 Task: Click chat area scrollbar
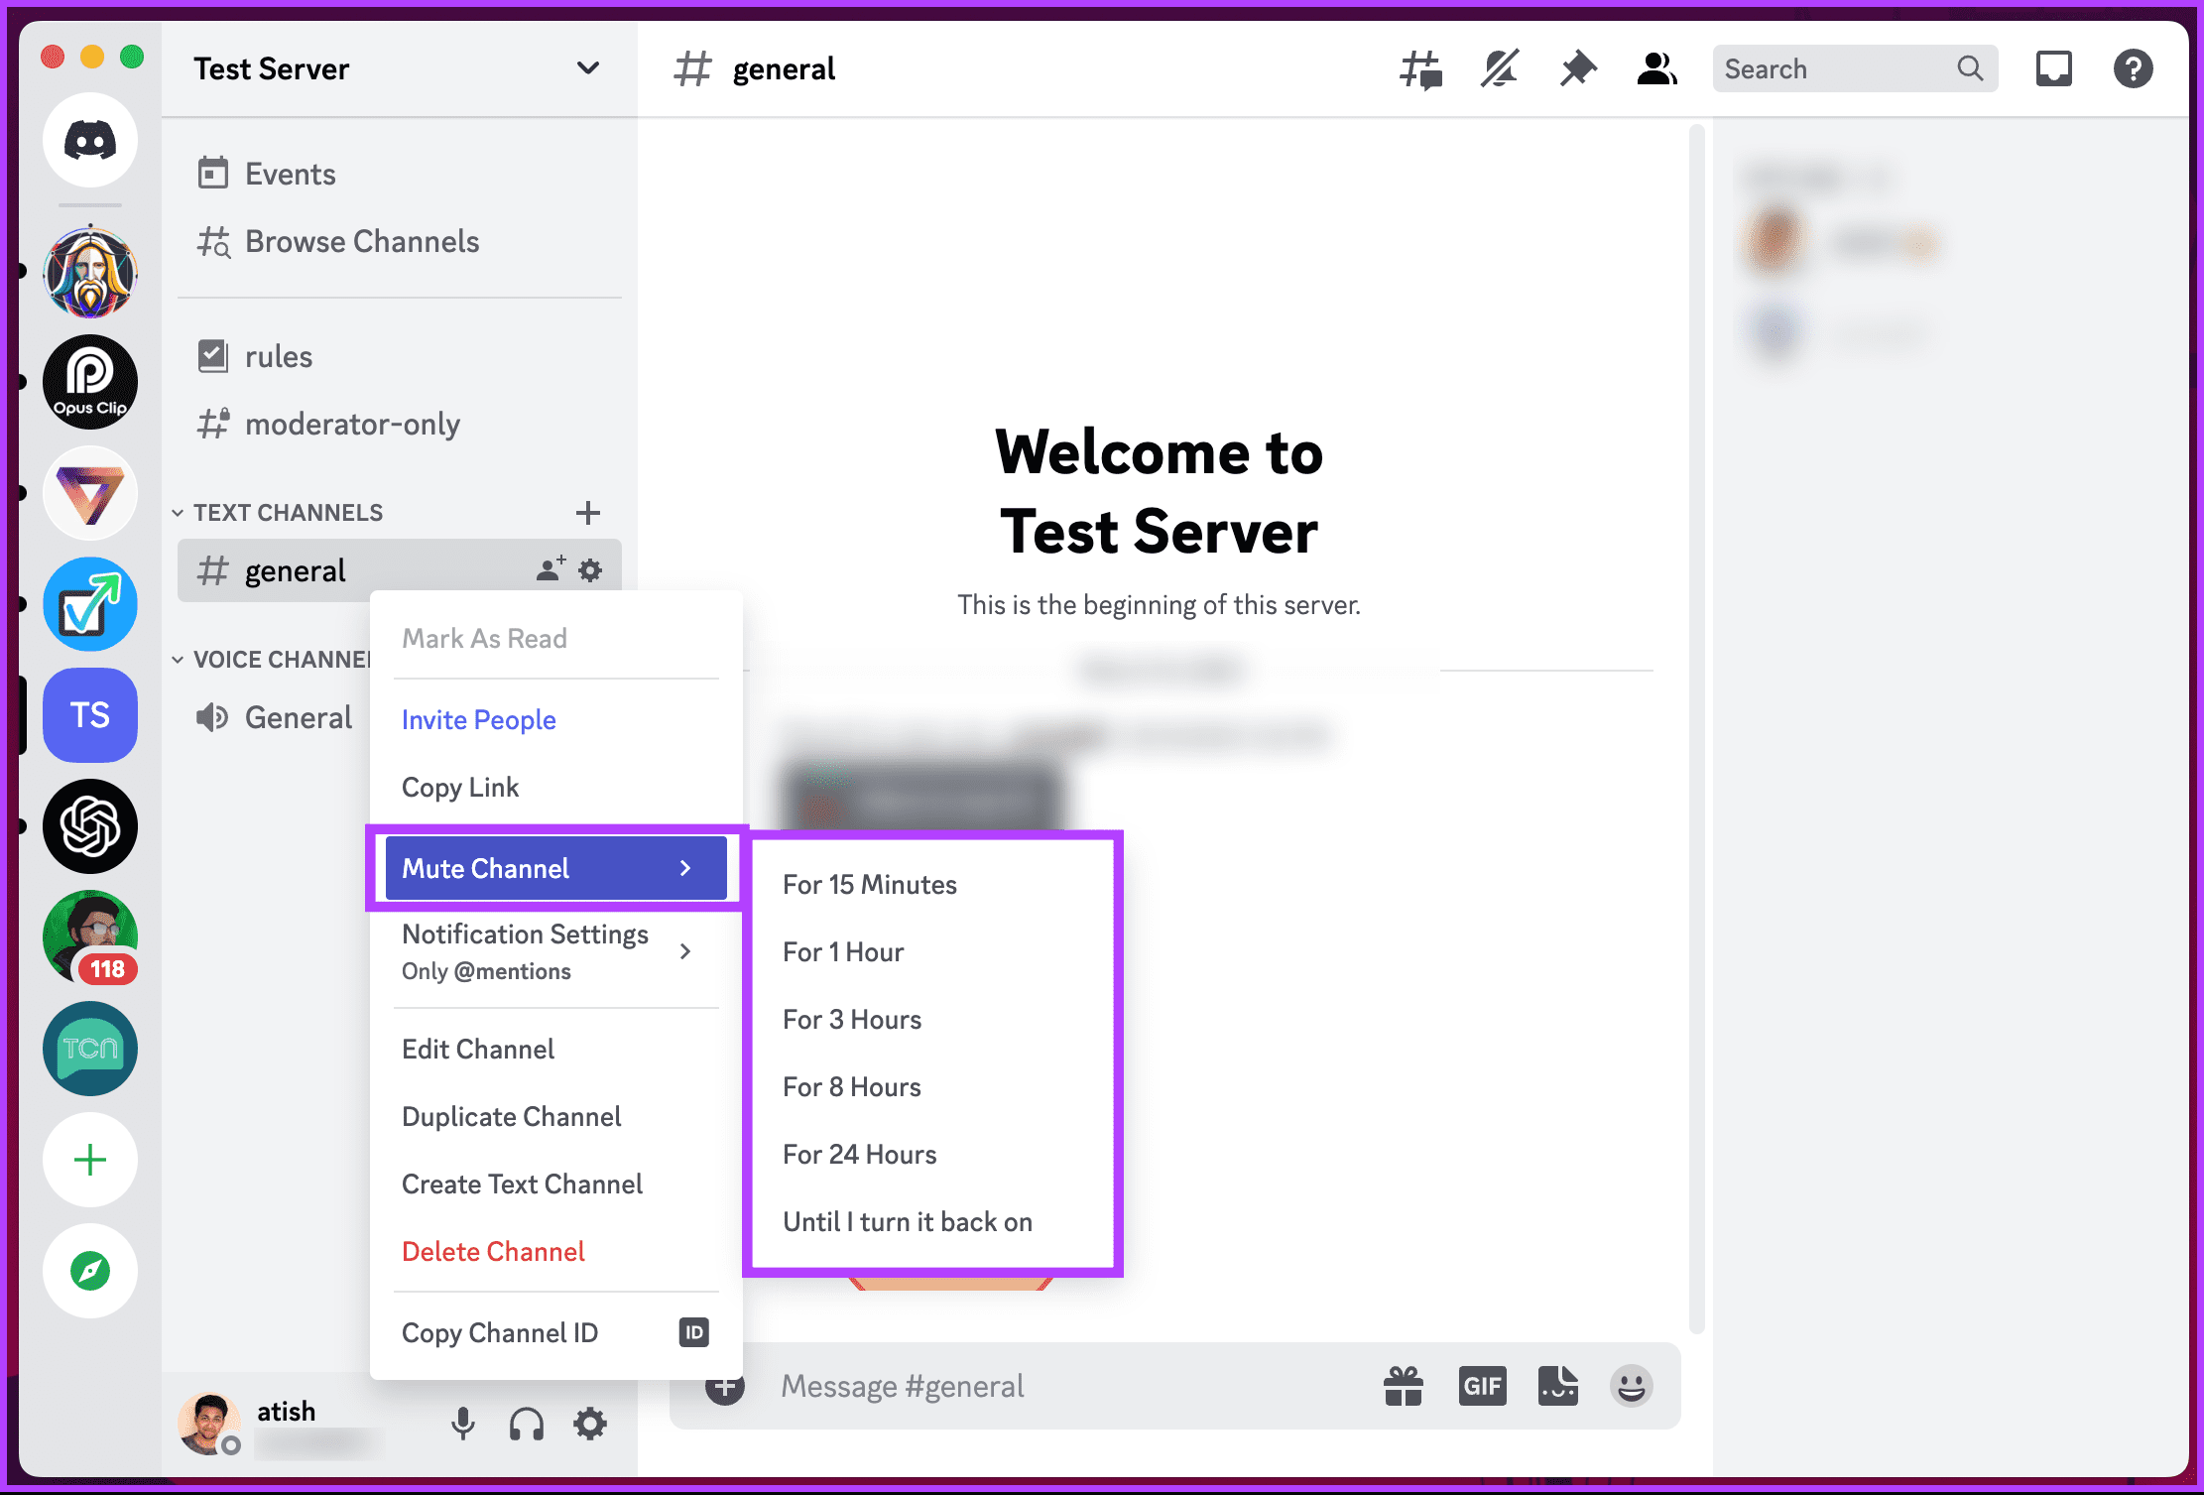pos(1696,729)
